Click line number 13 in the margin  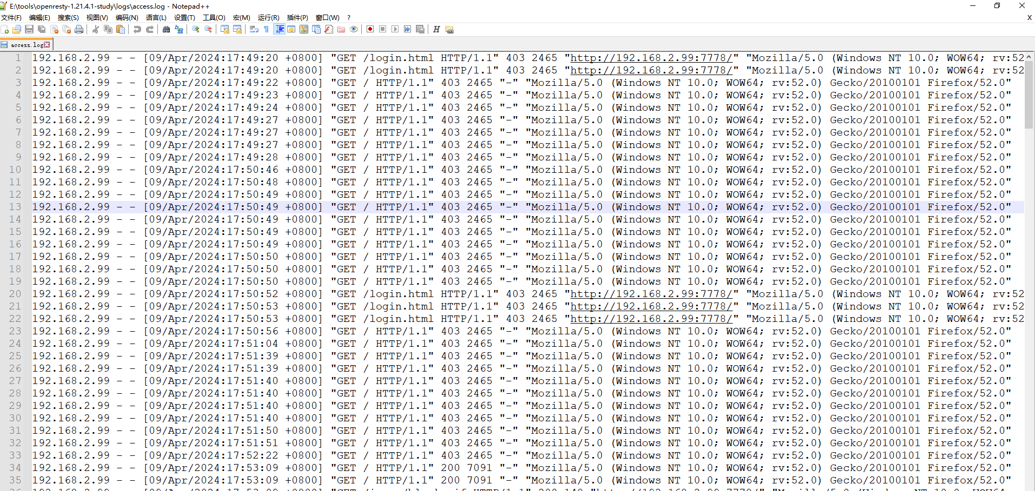15,207
